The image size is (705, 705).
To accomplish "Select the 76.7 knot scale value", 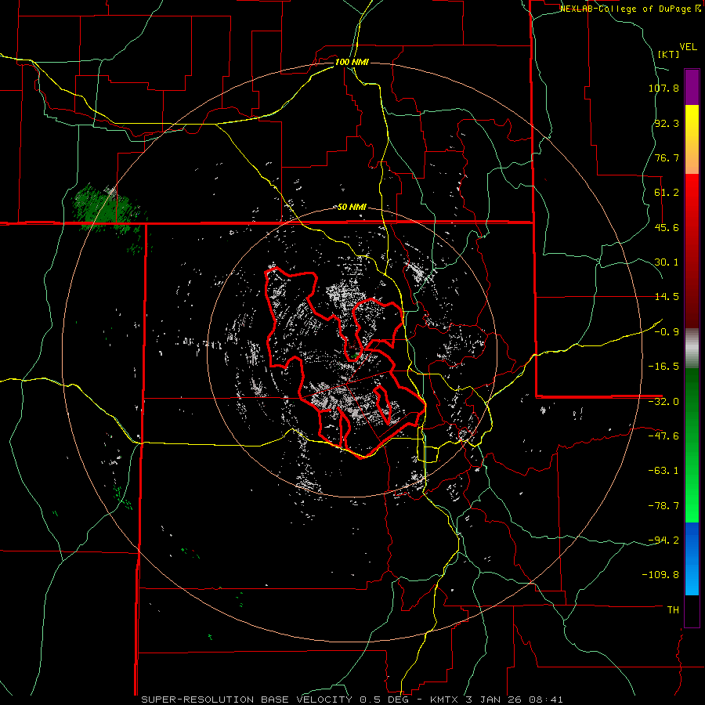I will [x=667, y=157].
